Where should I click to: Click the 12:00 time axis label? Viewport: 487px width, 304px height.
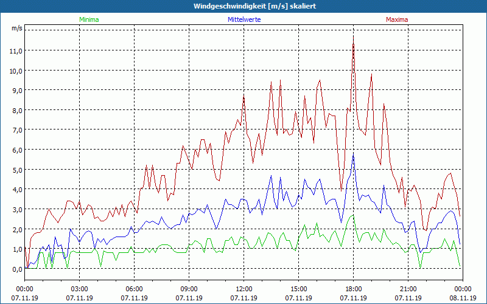(x=244, y=289)
